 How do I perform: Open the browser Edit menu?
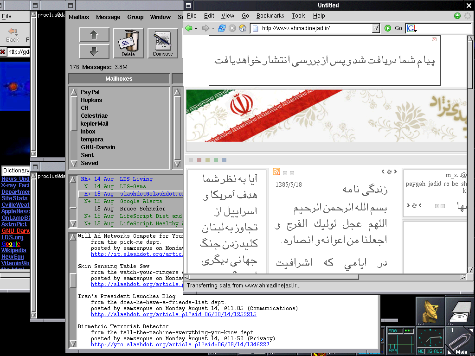click(x=209, y=16)
